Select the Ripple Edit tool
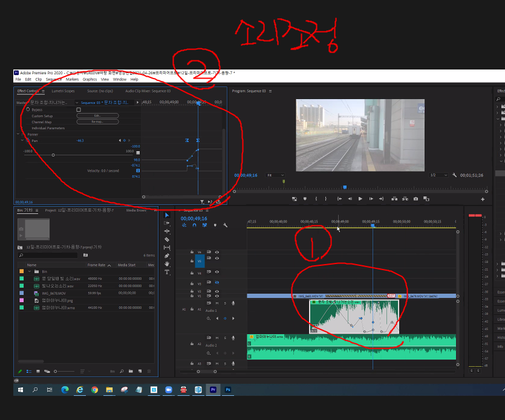 pyautogui.click(x=167, y=231)
